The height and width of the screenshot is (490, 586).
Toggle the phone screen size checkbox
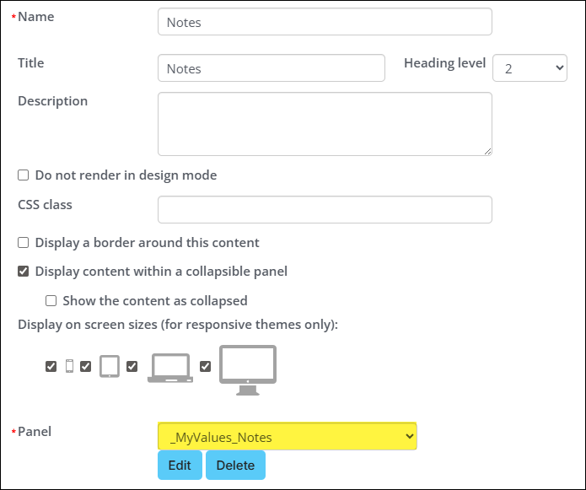51,367
